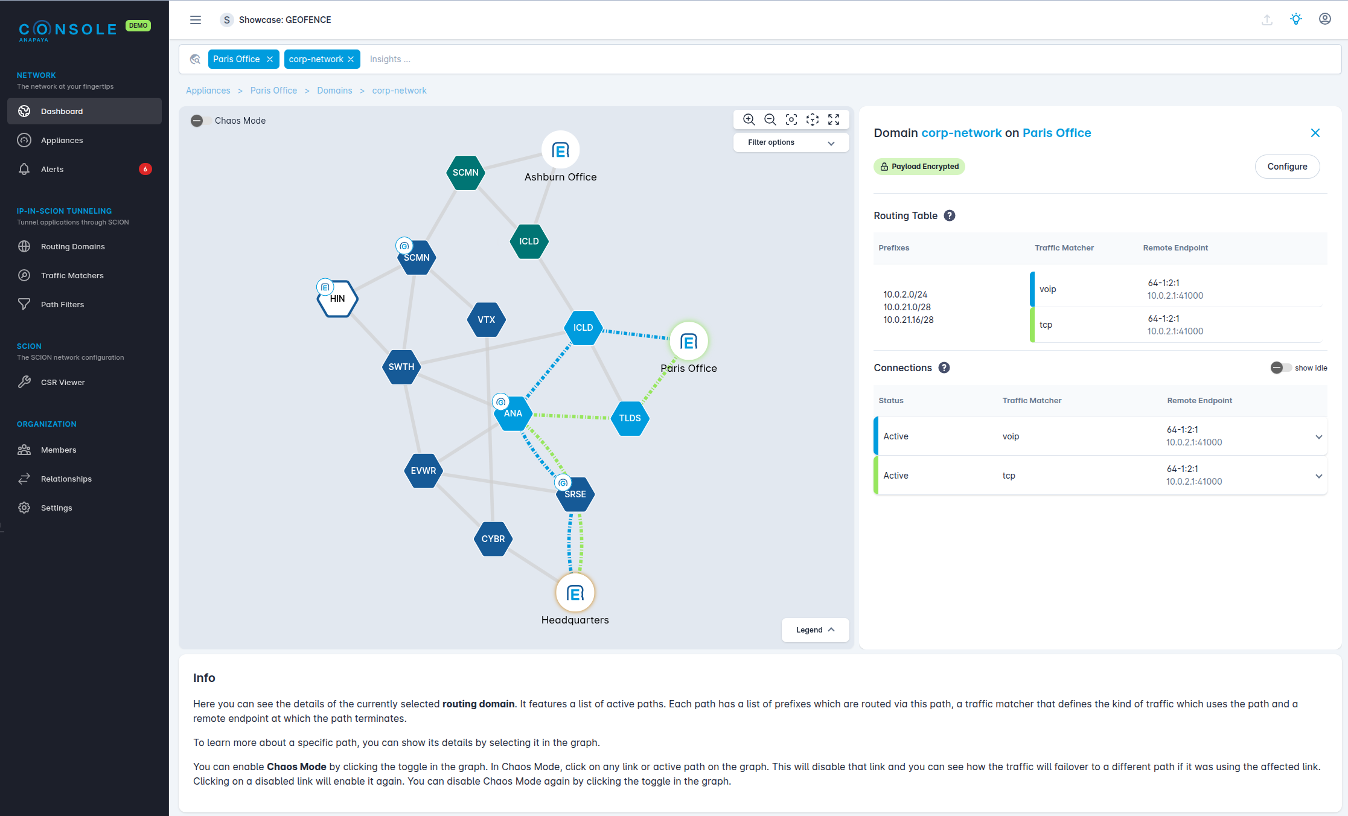Open the user account icon
This screenshot has width=1348, height=816.
point(1324,19)
